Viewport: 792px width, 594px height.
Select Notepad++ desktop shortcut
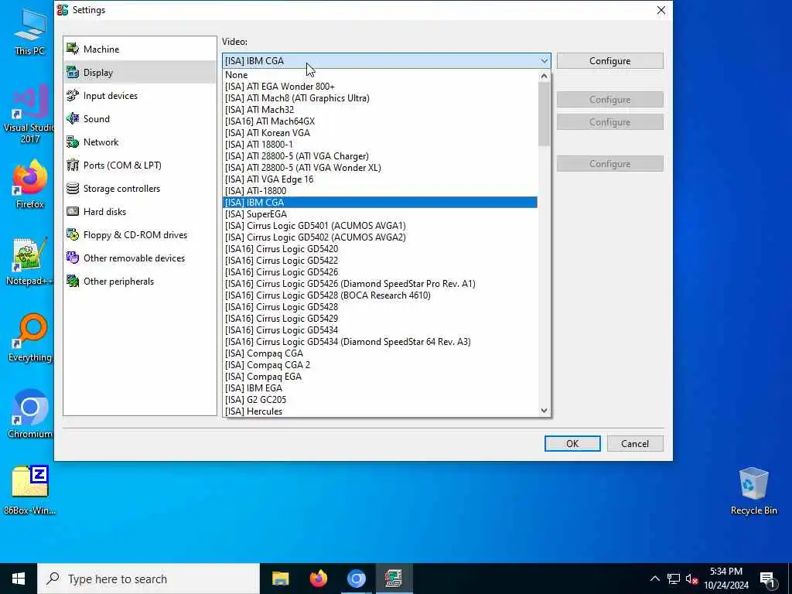click(29, 261)
